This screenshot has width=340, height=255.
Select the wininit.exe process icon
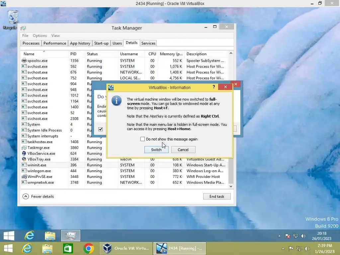[x=24, y=165]
